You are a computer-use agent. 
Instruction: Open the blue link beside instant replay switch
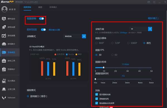tap(54, 30)
